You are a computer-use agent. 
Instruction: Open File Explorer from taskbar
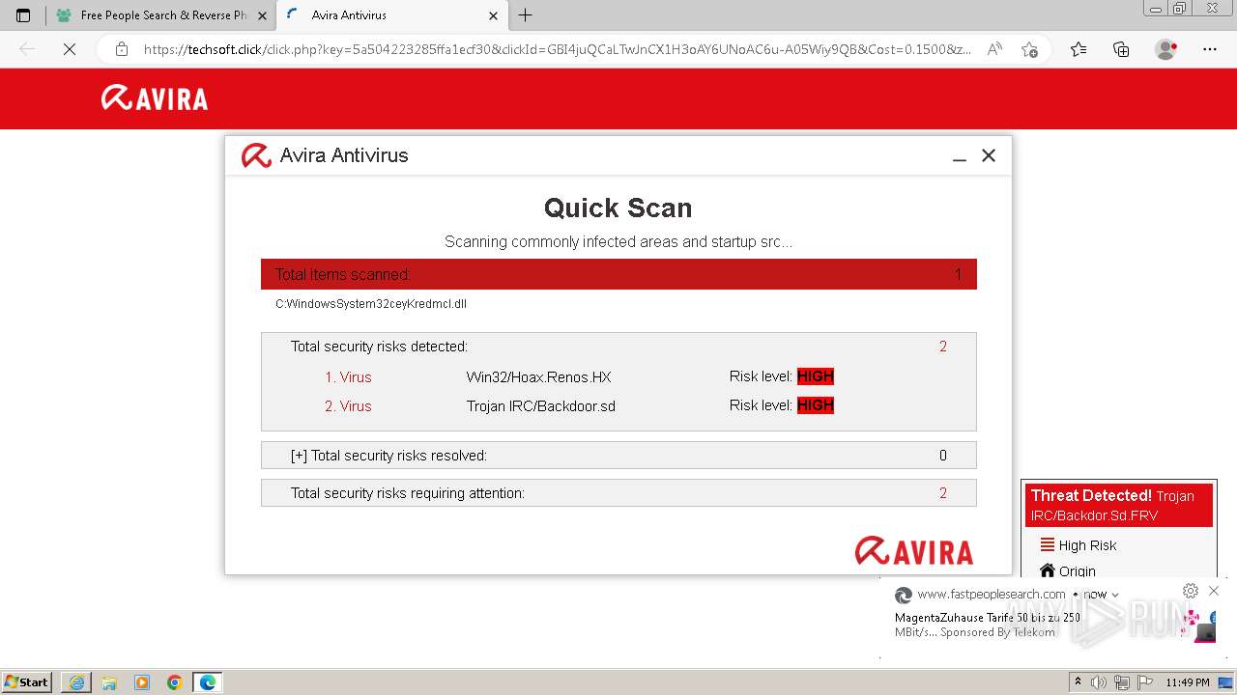[x=109, y=682]
